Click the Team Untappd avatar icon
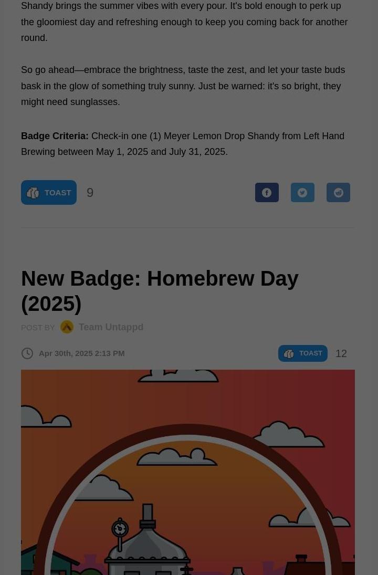The width and height of the screenshot is (378, 575). coord(67,327)
